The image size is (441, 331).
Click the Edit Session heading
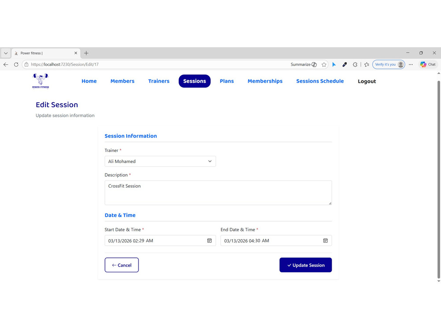57,105
